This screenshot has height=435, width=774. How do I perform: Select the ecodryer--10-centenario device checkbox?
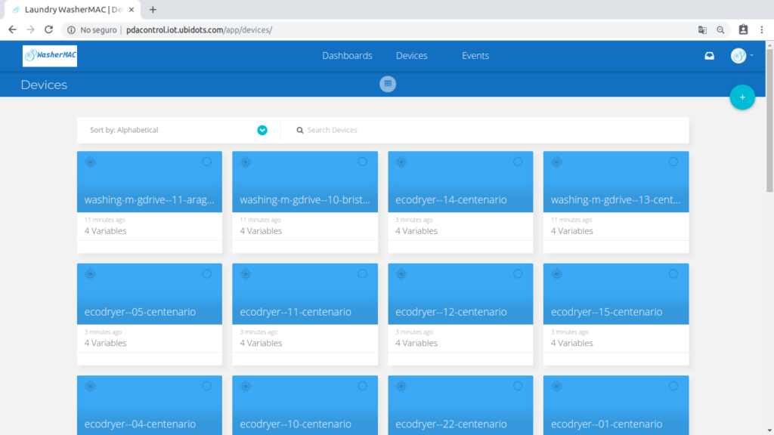coord(362,386)
